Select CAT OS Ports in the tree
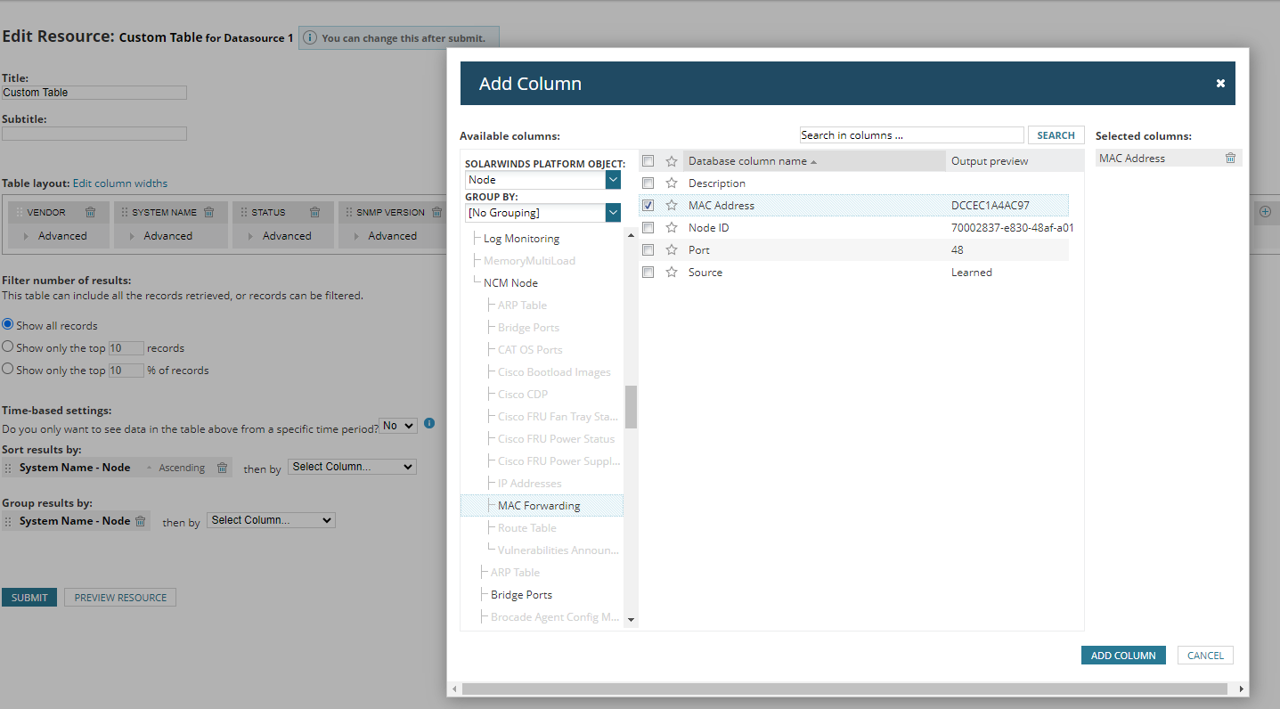1280x709 pixels. (x=530, y=350)
